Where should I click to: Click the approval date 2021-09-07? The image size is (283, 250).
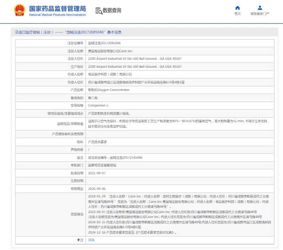tap(97, 172)
